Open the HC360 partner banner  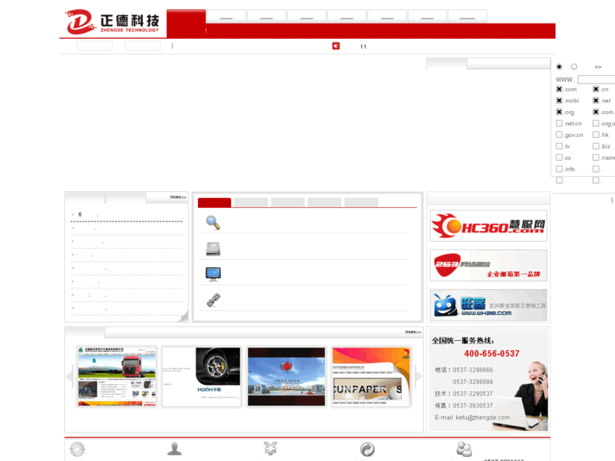pyautogui.click(x=488, y=226)
